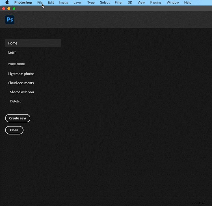This screenshot has width=212, height=206.
Task: Open the Image menu
Action: tap(64, 3)
